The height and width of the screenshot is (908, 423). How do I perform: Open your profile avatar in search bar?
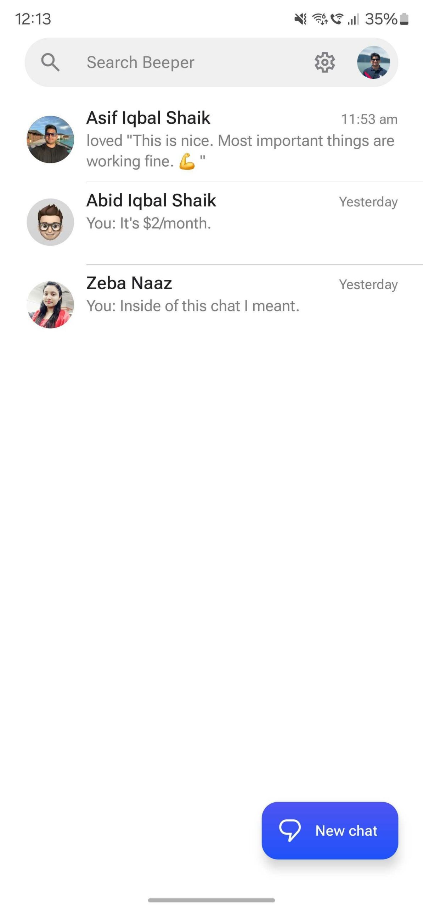click(373, 62)
